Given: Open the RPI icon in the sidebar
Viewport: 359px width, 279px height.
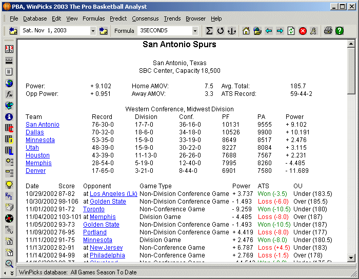Looking at the screenshot, I should click(9, 196).
